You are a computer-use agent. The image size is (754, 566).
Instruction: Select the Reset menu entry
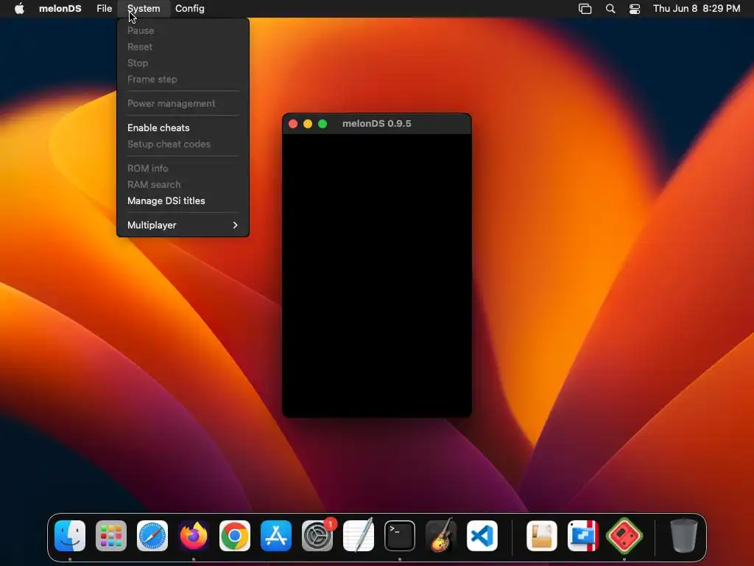(x=183, y=46)
